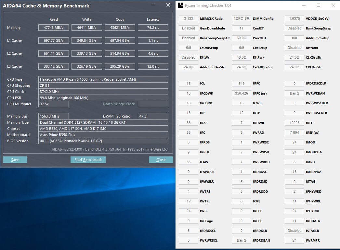Click the tWR value 24 field
Screen dimensions: 340x250
click(x=189, y=211)
